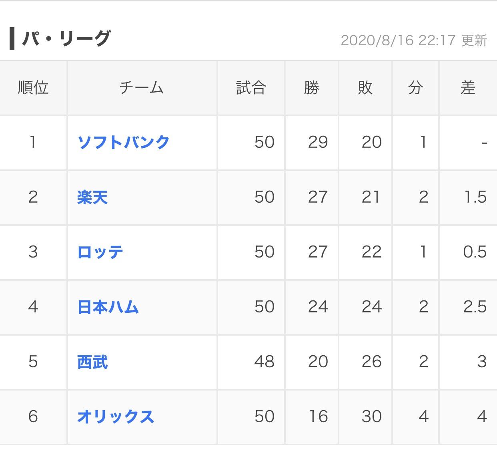Select ソフトバンク's 29 wins cell
Viewport: 497px width, 457px height.
[312, 142]
